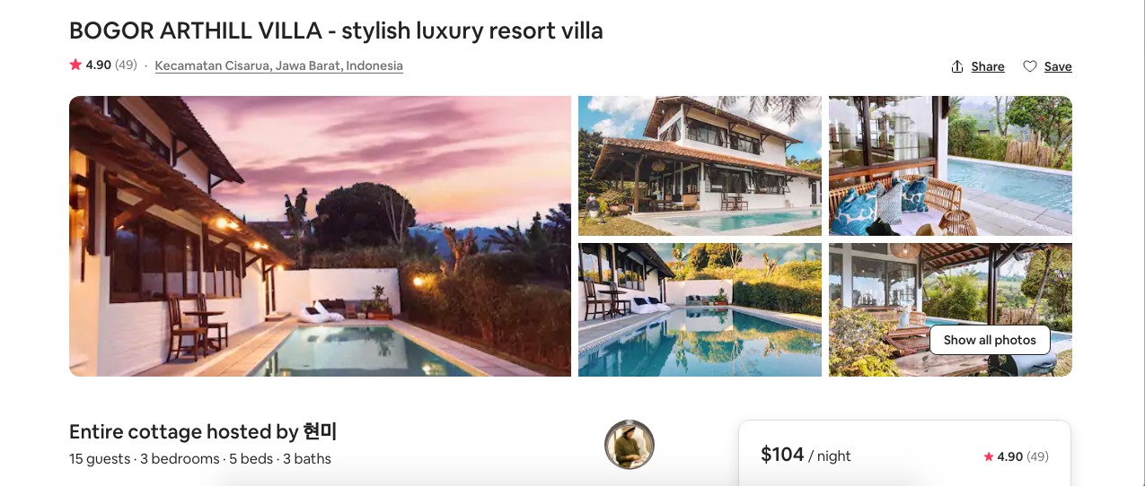View the (49) reviews in price card
This screenshot has height=486, width=1145.
pyautogui.click(x=1037, y=456)
